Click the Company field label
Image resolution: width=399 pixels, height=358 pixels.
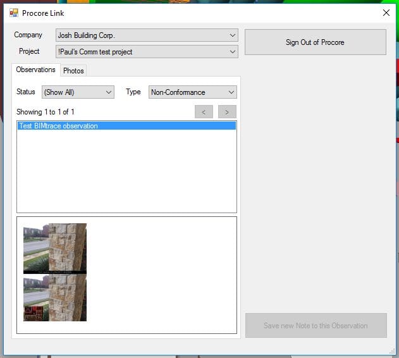click(28, 35)
